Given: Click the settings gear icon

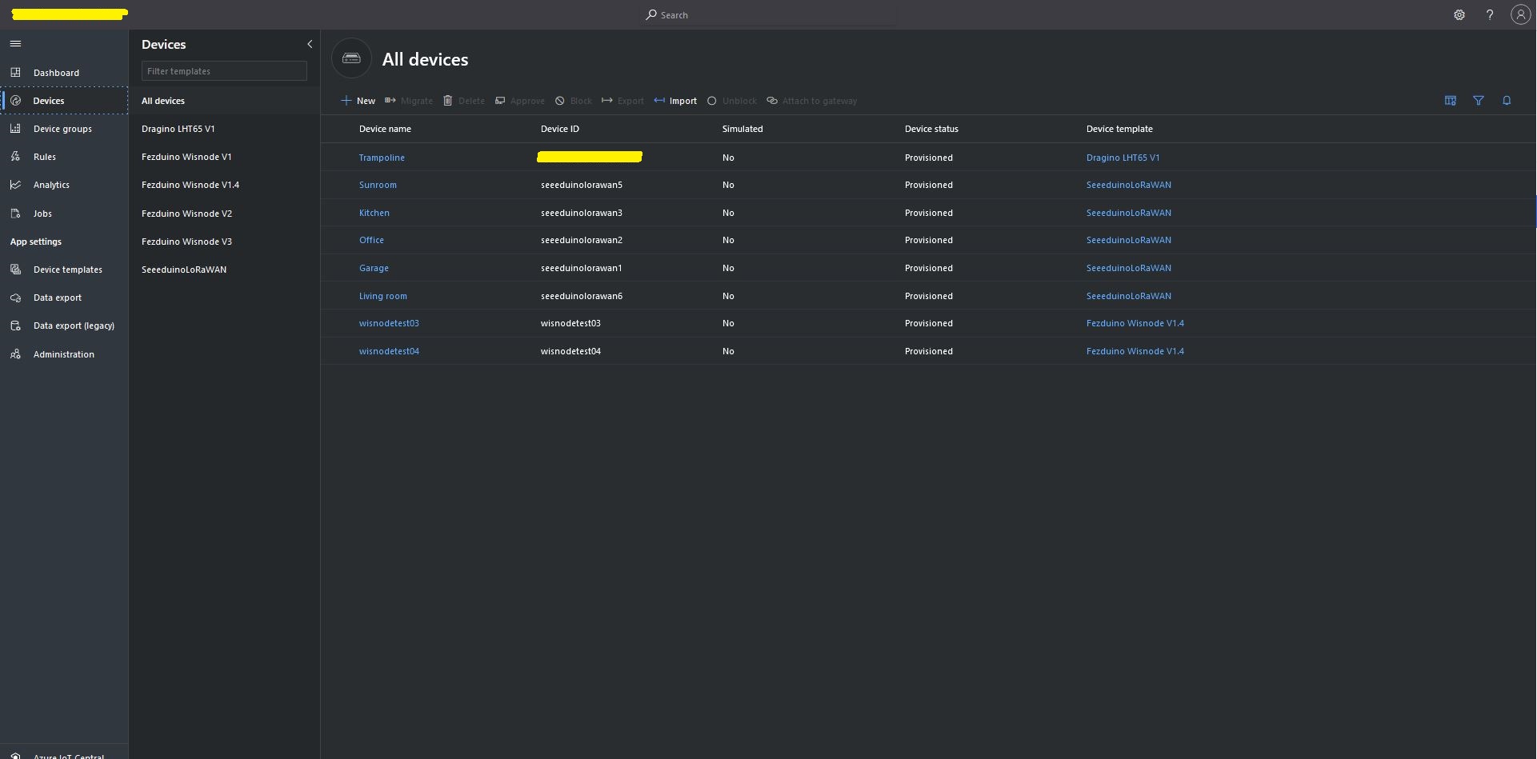Looking at the screenshot, I should pos(1459,15).
